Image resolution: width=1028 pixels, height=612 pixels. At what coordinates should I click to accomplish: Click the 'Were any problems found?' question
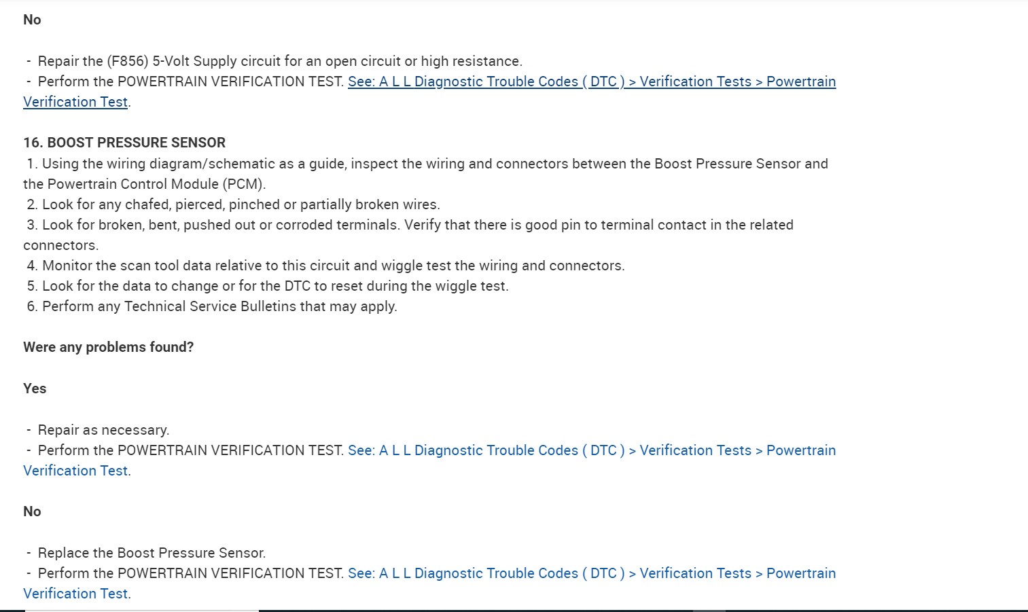pyautogui.click(x=109, y=347)
